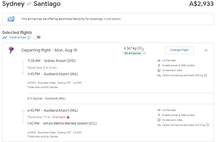Viewport: 216px width, 142px height.
Task: Click the on-demand video icon for Sydney leg
Action: [159, 70]
